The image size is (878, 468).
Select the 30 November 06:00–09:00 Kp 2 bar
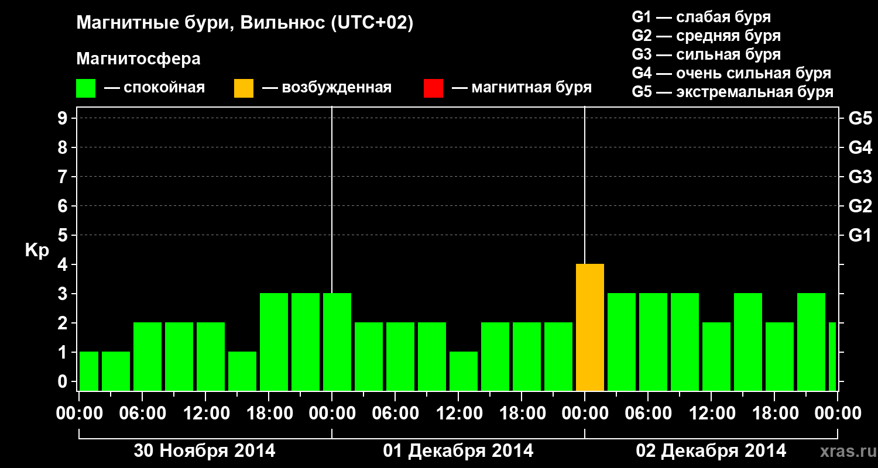pyautogui.click(x=148, y=357)
